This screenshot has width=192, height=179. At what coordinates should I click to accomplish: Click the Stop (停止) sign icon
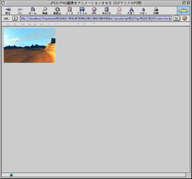[119, 11]
